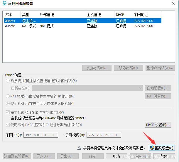Select the 桥接模式 radio button
179x162 pixels.
click(x=8, y=81)
